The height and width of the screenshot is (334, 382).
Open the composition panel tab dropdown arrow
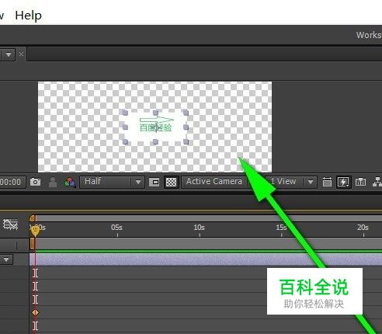pos(9,54)
